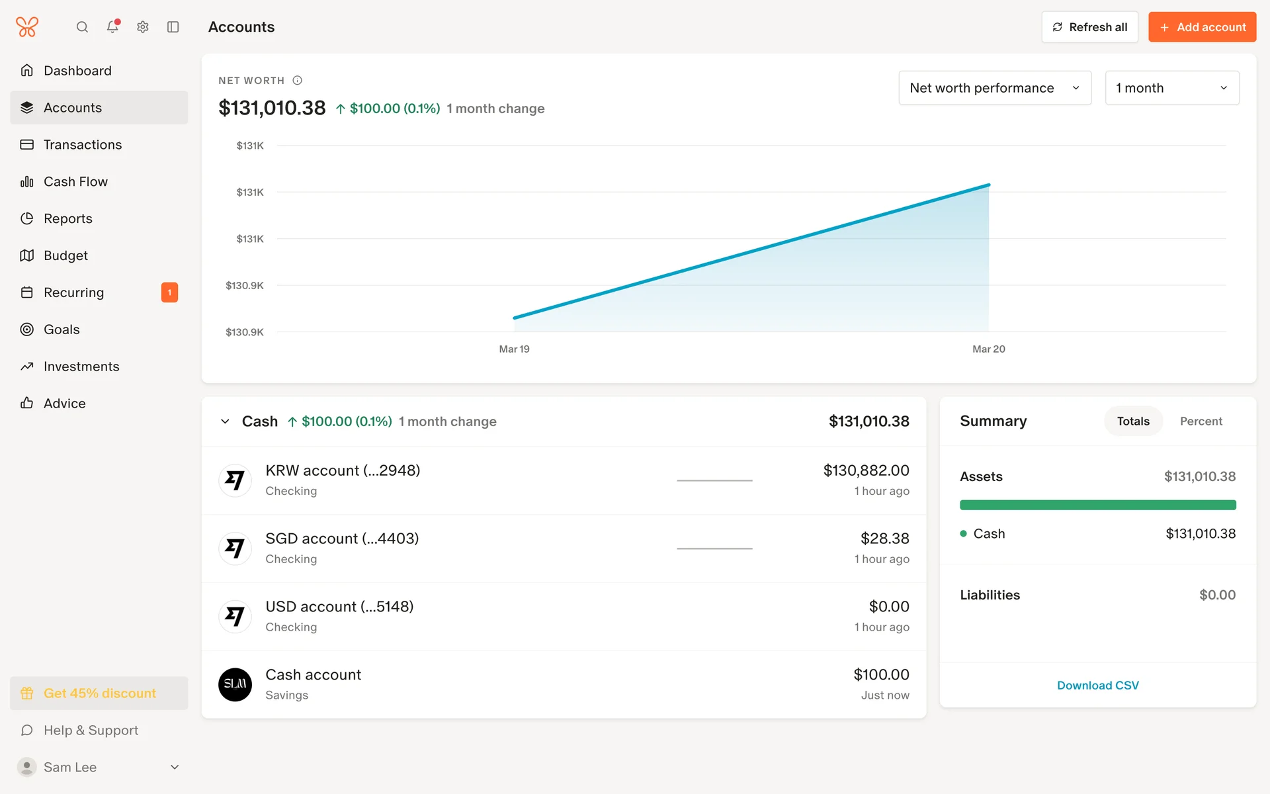
Task: Click the green Assets progress bar
Action: click(x=1097, y=506)
